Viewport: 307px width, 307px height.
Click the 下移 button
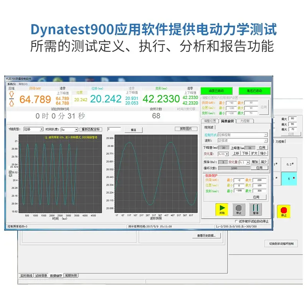tap(245, 153)
